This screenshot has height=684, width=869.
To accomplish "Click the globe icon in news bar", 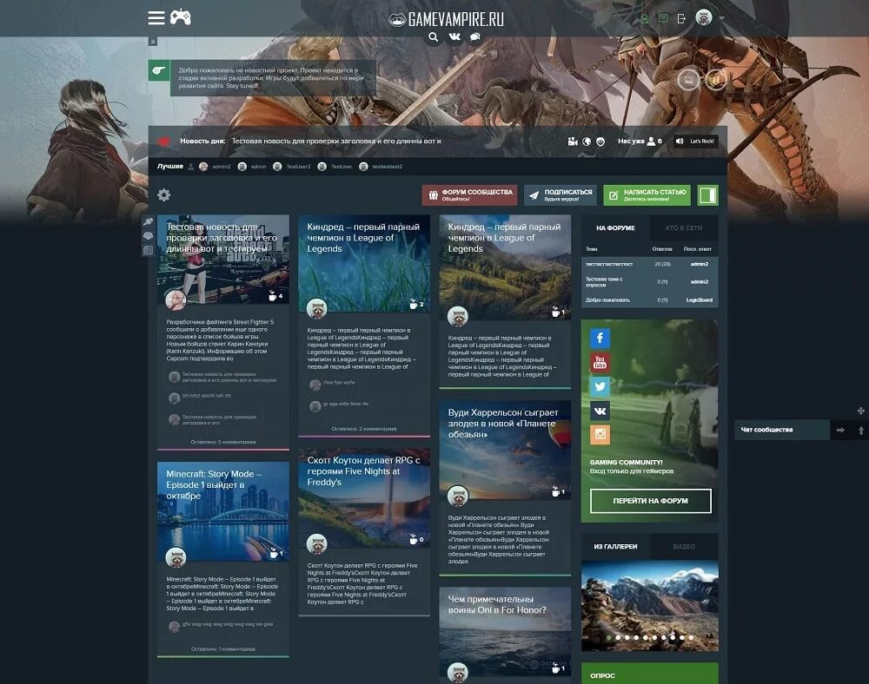I will pyautogui.click(x=587, y=141).
